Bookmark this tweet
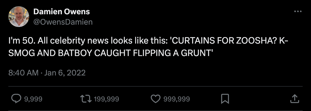311x111 pixels. (x=225, y=99)
